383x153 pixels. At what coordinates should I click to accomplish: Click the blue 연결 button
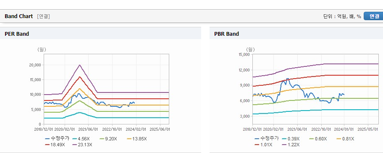373,16
